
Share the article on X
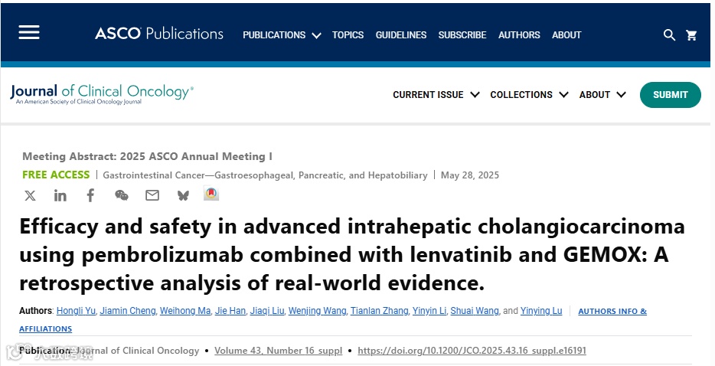[x=30, y=196]
